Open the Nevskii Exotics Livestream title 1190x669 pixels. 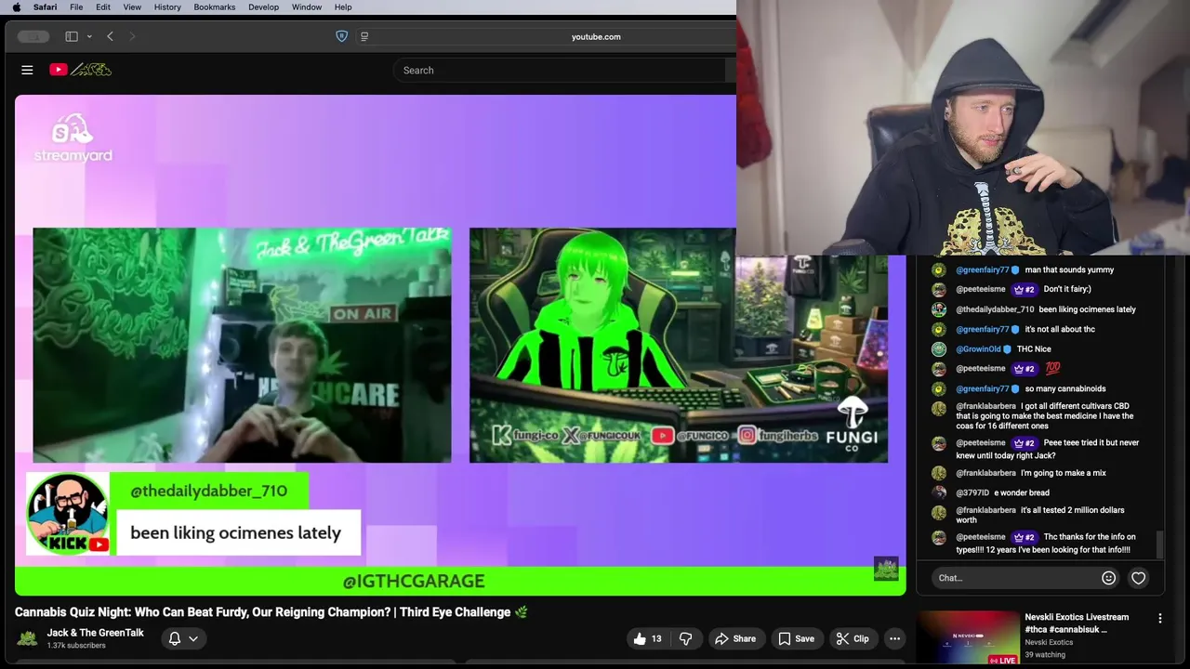pyautogui.click(x=1077, y=623)
